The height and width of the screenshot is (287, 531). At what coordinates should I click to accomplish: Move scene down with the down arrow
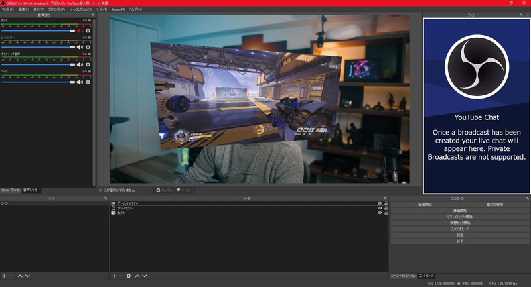pos(27,276)
